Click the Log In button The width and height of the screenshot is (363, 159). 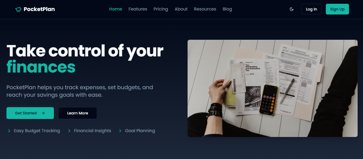pyautogui.click(x=311, y=9)
